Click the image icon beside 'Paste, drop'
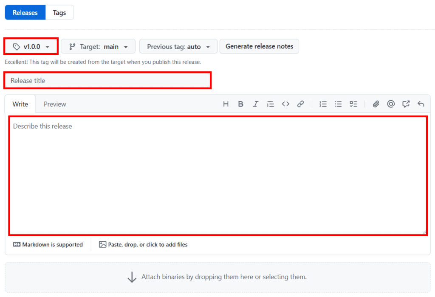This screenshot has width=435, height=297. (x=103, y=244)
